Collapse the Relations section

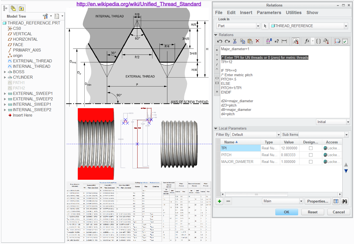[216, 35]
